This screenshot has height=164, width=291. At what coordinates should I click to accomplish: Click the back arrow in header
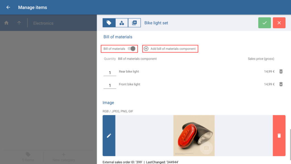8,7
